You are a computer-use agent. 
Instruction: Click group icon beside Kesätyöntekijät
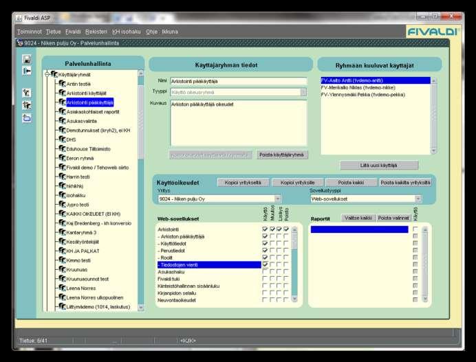tap(62, 241)
